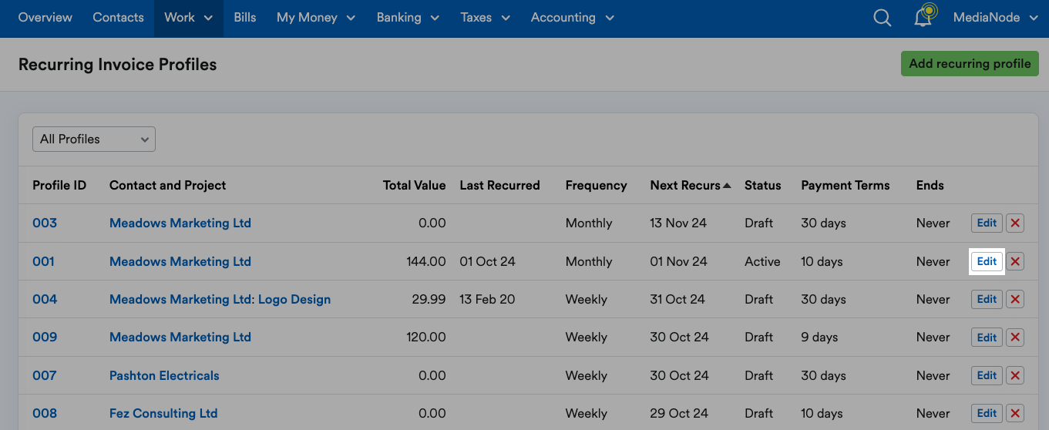Open the search magnifier icon
This screenshot has height=430, width=1049.
pyautogui.click(x=883, y=18)
